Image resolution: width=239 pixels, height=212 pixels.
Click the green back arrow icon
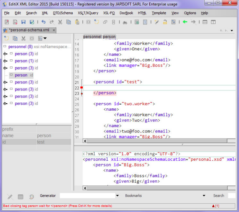coord(185,22)
